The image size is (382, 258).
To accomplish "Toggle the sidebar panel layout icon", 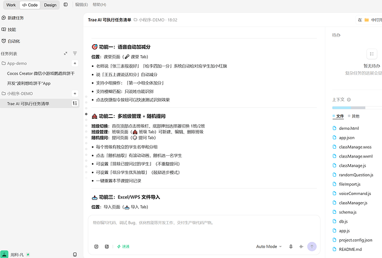I will tap(65, 4).
